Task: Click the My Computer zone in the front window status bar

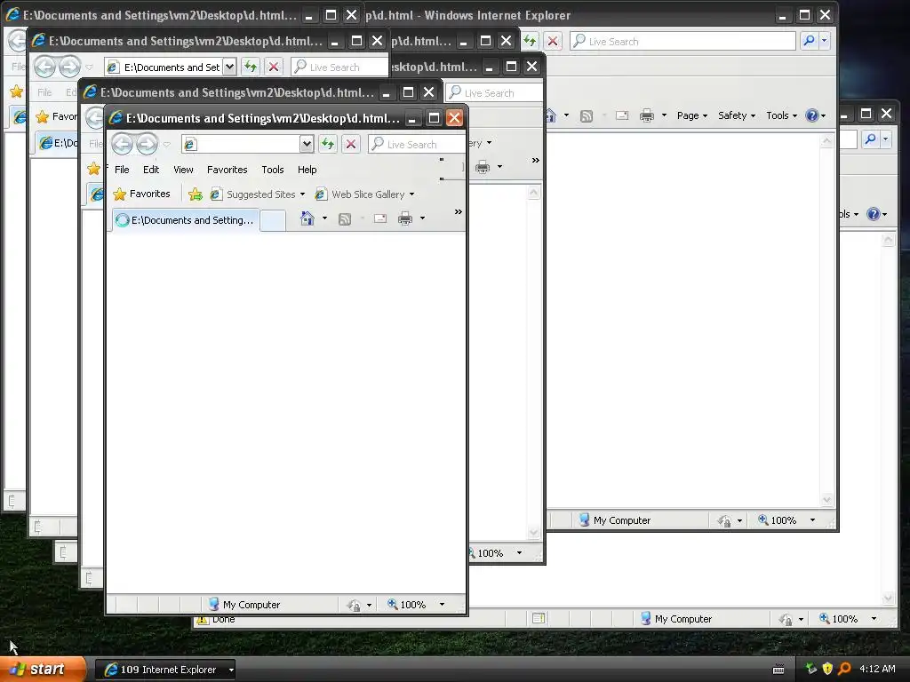Action: pos(244,604)
